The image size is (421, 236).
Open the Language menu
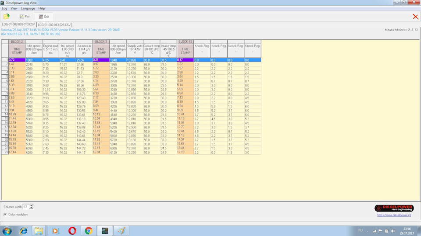[x=28, y=8]
